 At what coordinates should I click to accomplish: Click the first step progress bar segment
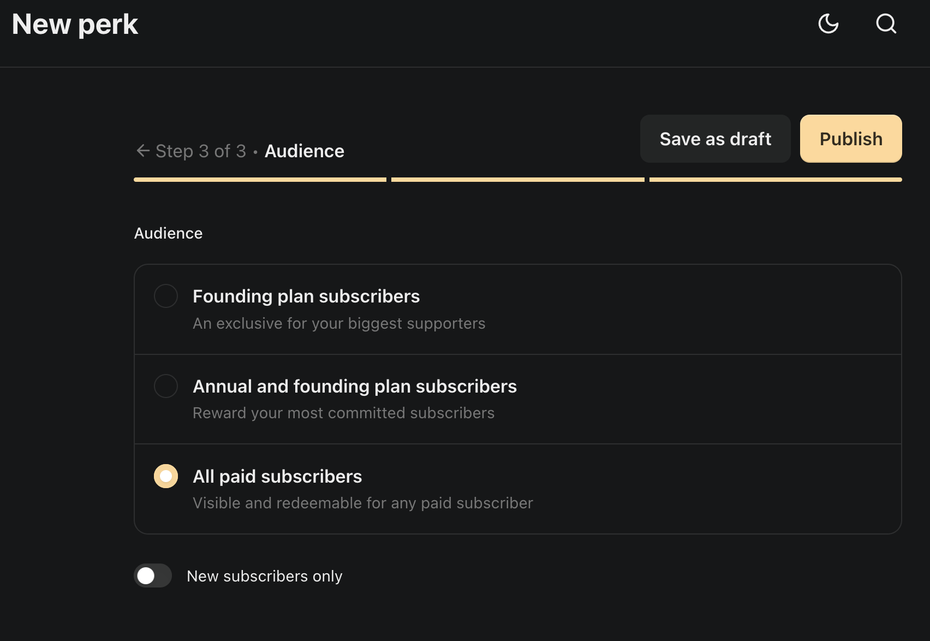[x=260, y=180]
